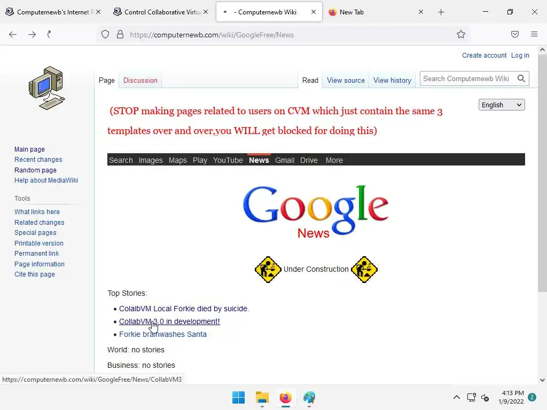Click the wiki search magnifier icon

pyautogui.click(x=521, y=78)
